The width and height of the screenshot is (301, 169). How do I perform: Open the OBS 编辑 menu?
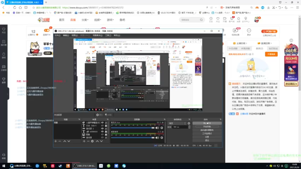pos(66,35)
